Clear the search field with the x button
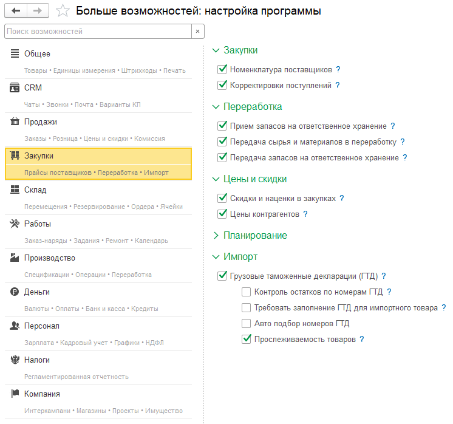Viewport: 453px width, 424px height. coord(197,31)
